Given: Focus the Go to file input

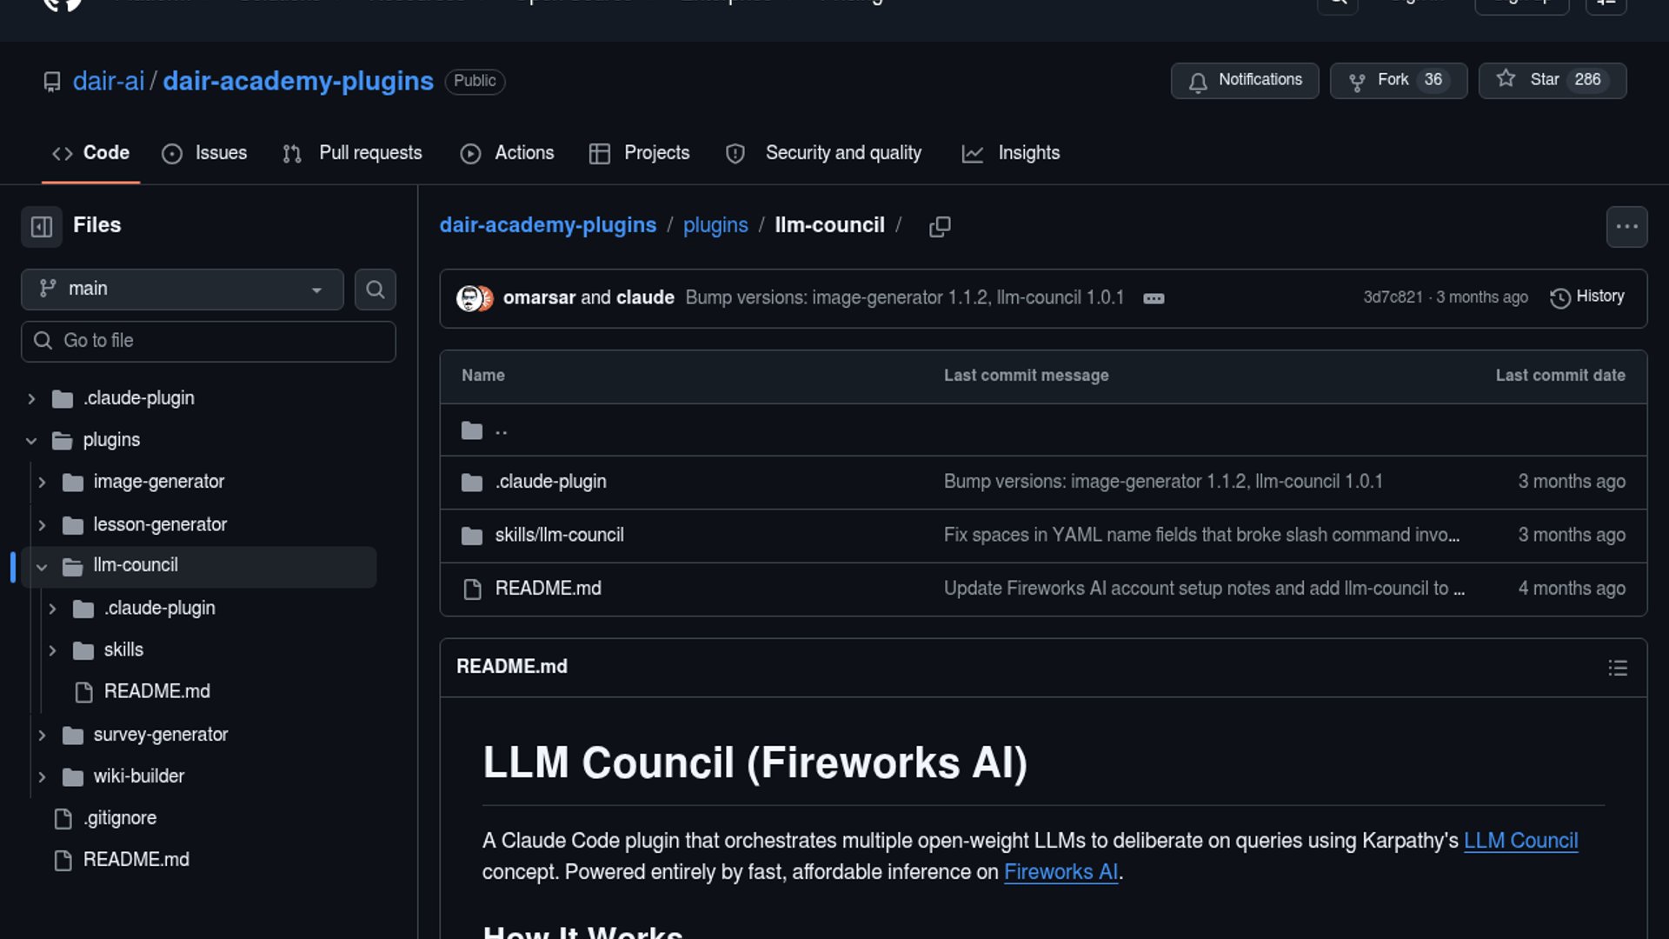Looking at the screenshot, I should tap(209, 341).
